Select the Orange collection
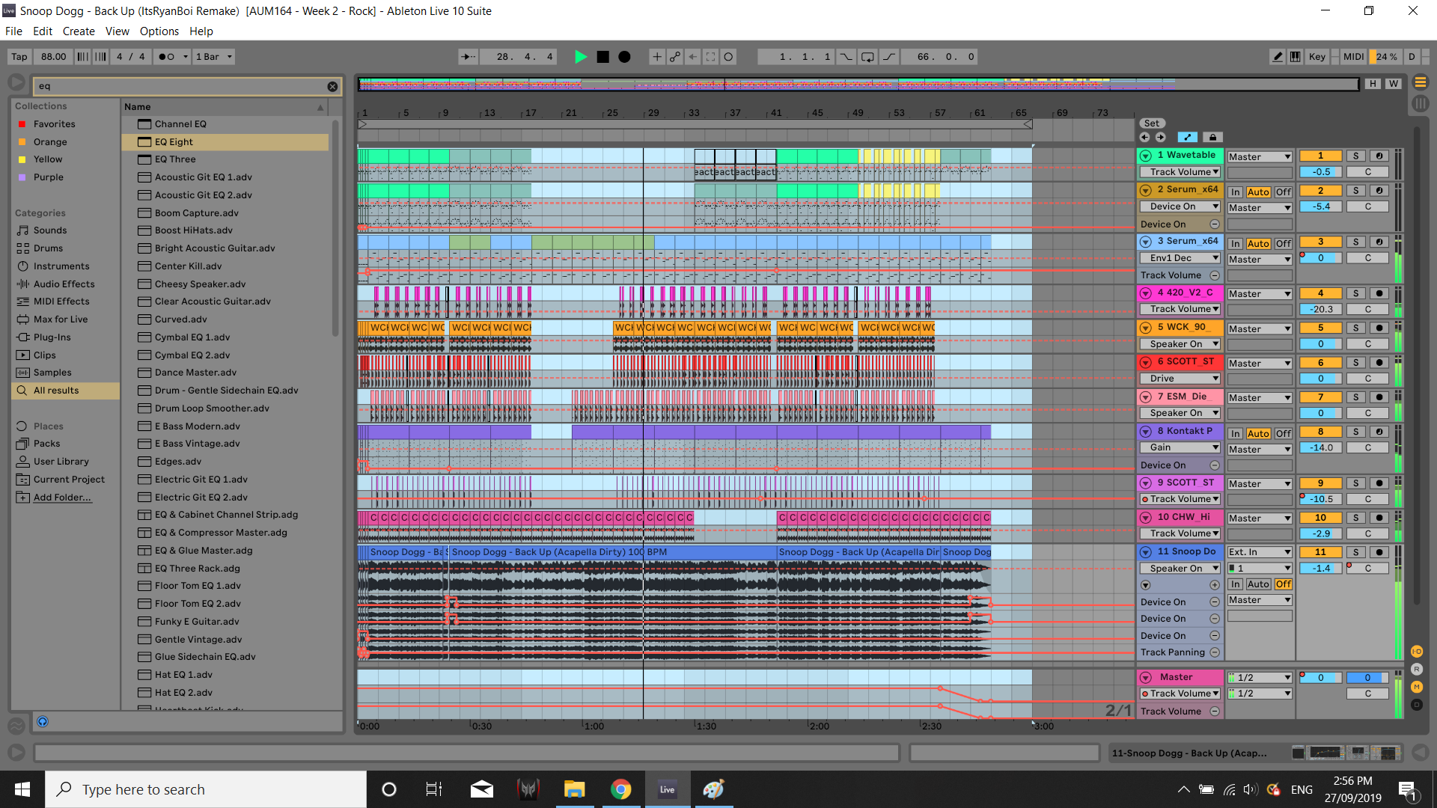1437x808 pixels. 50,142
